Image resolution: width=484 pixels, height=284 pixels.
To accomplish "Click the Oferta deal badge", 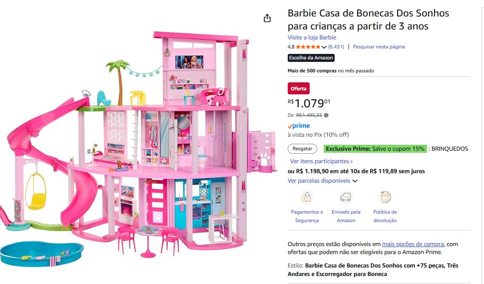I will coord(299,88).
